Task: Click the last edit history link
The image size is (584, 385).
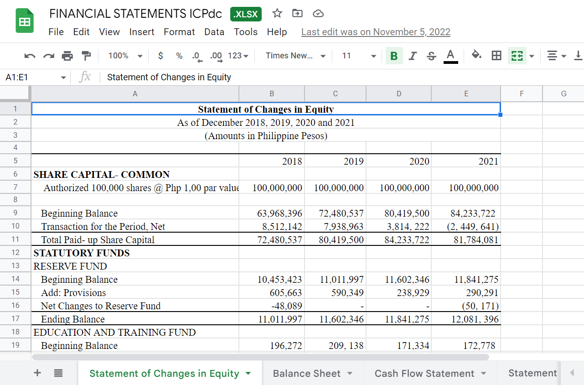Action: click(376, 32)
